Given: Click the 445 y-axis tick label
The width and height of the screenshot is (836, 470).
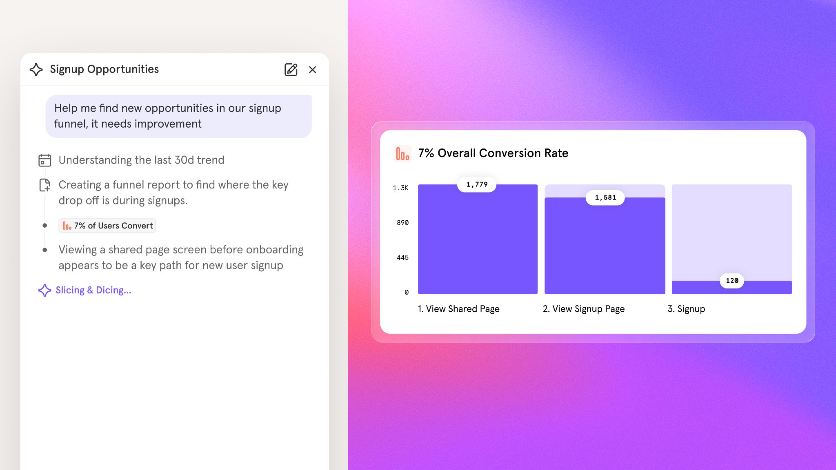Looking at the screenshot, I should click(402, 257).
